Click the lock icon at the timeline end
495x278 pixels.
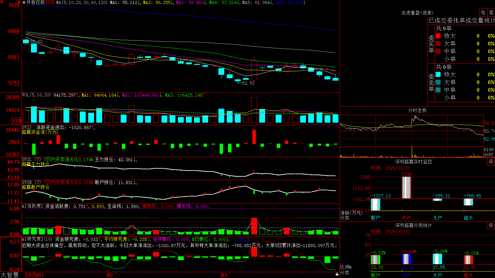tap(337, 274)
